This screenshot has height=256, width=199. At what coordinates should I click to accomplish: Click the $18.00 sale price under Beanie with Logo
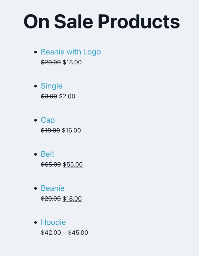point(72,62)
